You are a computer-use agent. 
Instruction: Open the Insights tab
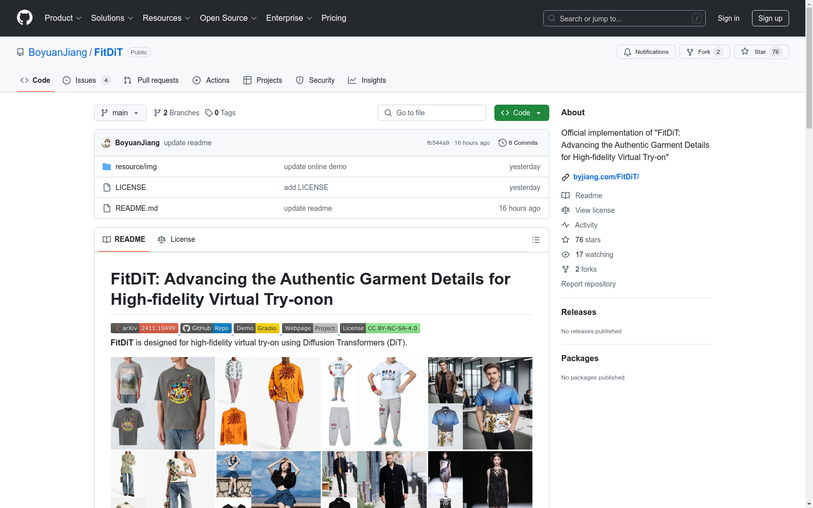pos(367,80)
